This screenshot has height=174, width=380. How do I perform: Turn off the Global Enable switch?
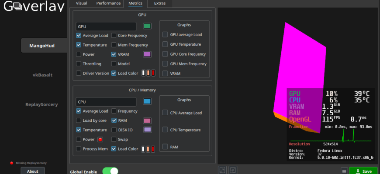click(x=110, y=171)
